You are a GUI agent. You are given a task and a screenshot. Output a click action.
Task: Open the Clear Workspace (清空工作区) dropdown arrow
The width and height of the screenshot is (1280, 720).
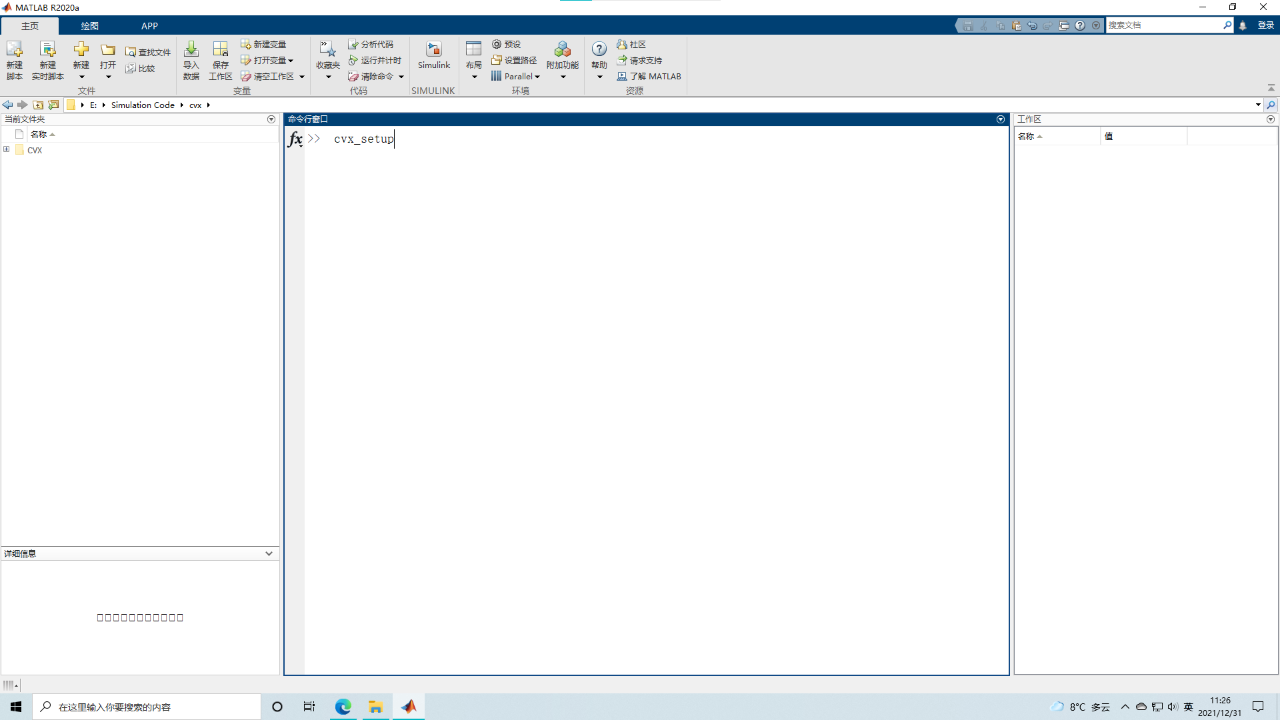point(302,77)
